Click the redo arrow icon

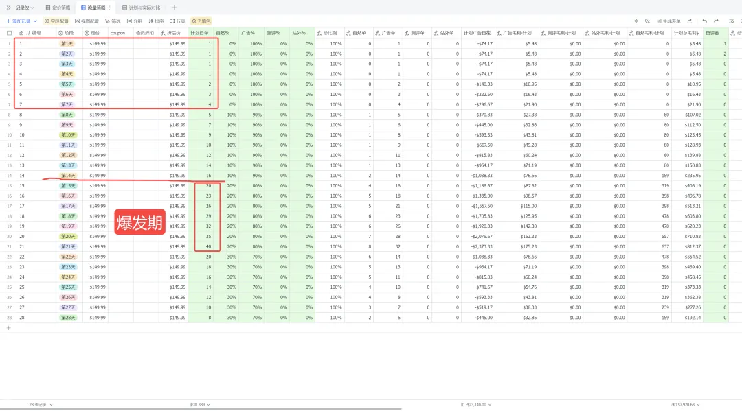click(716, 21)
